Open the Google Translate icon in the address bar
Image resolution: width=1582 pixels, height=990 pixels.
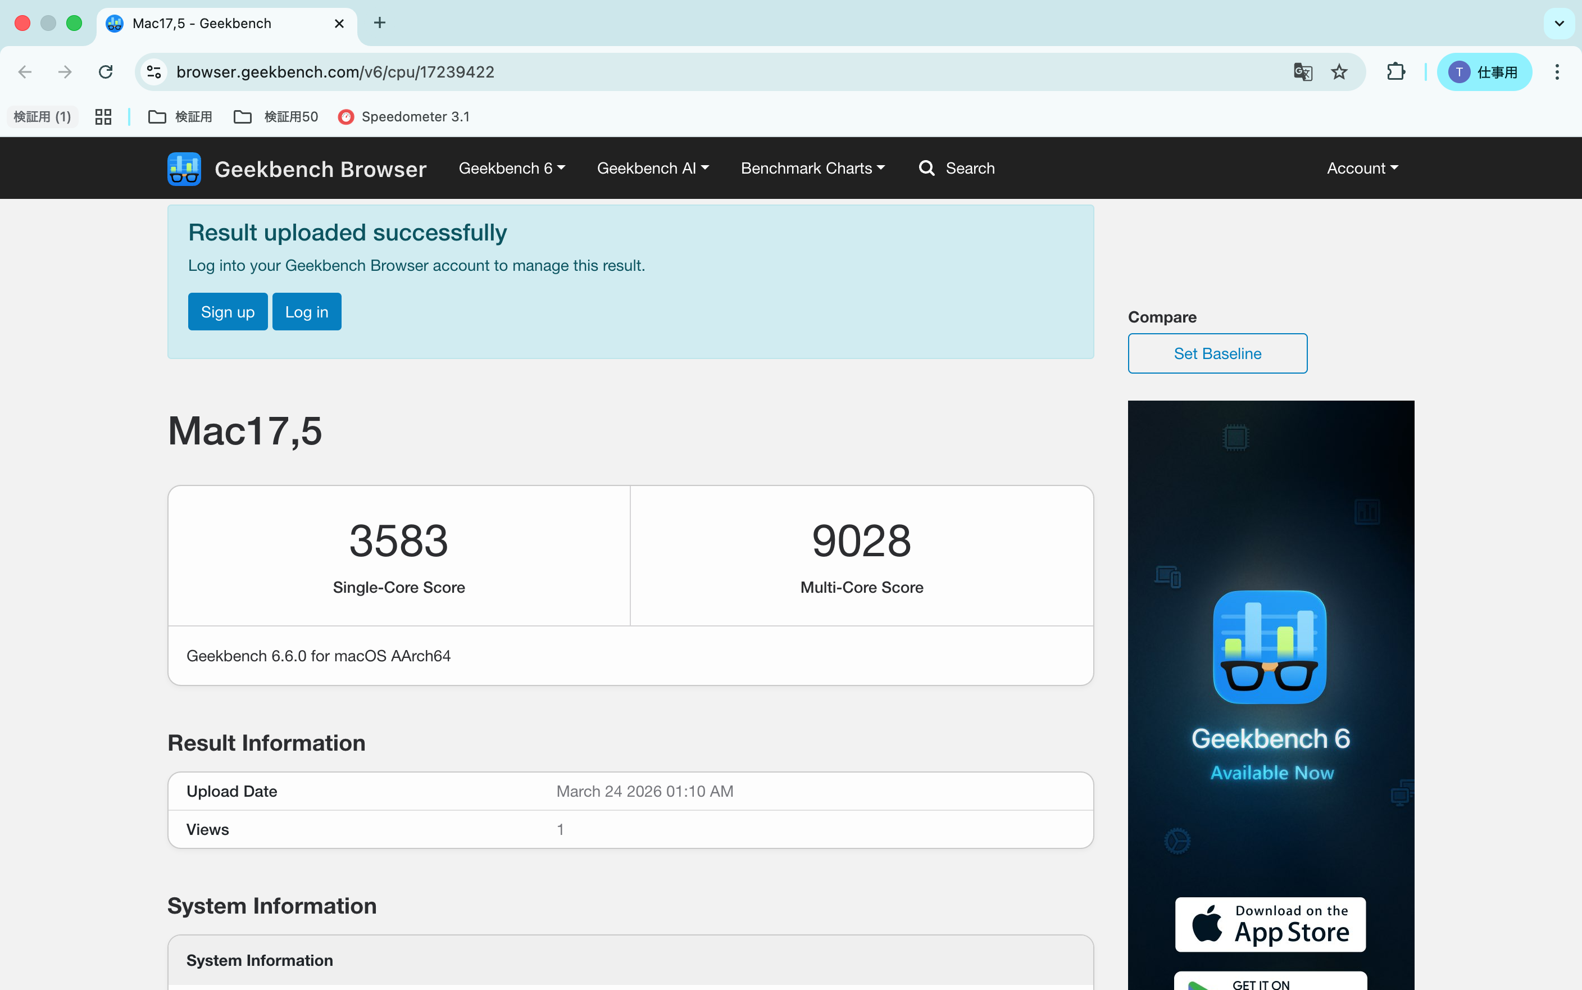pos(1303,72)
